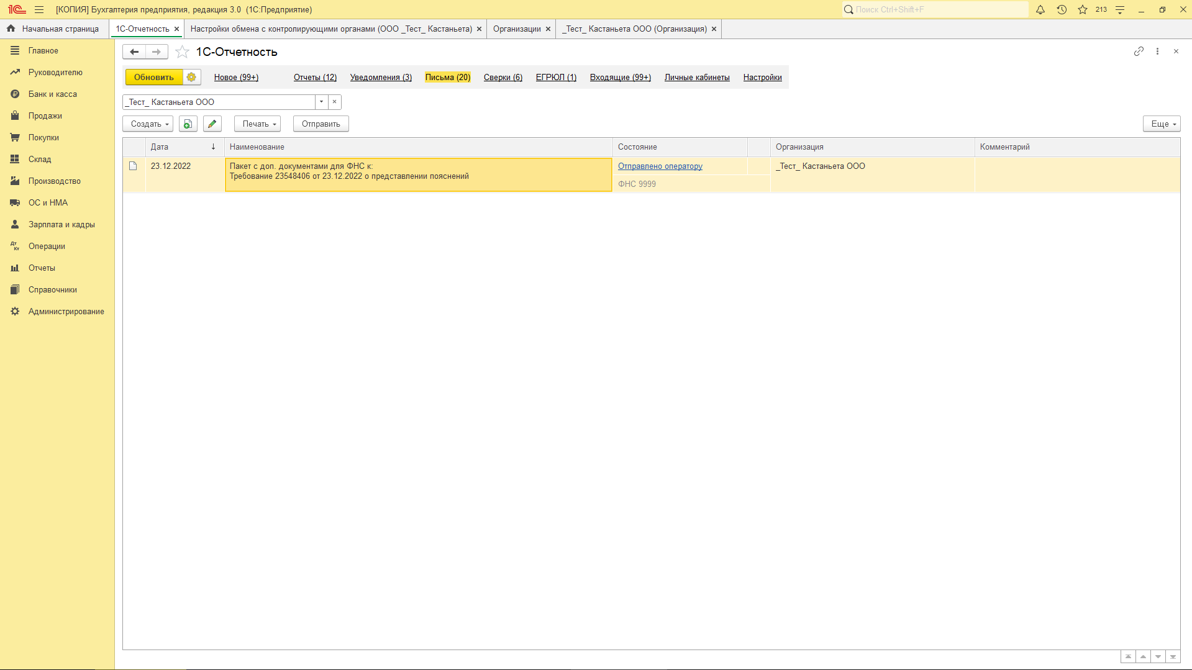Clear the organization filter field
Image resolution: width=1192 pixels, height=670 pixels.
pyautogui.click(x=334, y=102)
